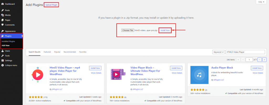Click Video Player Block plugin thumbnail
The width and height of the screenshot is (269, 105).
point(118,75)
